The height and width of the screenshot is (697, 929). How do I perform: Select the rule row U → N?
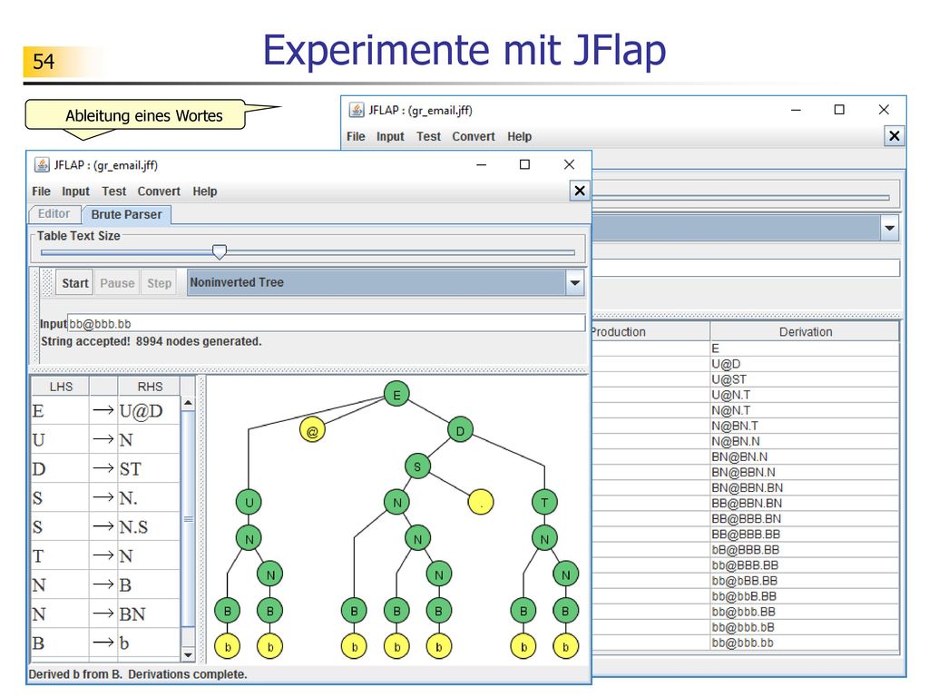click(105, 440)
